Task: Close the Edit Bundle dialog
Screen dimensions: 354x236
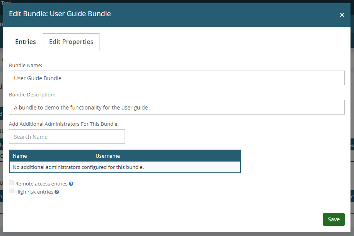Action: (342, 15)
